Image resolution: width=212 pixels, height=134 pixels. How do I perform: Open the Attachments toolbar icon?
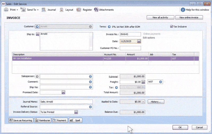click(96, 10)
